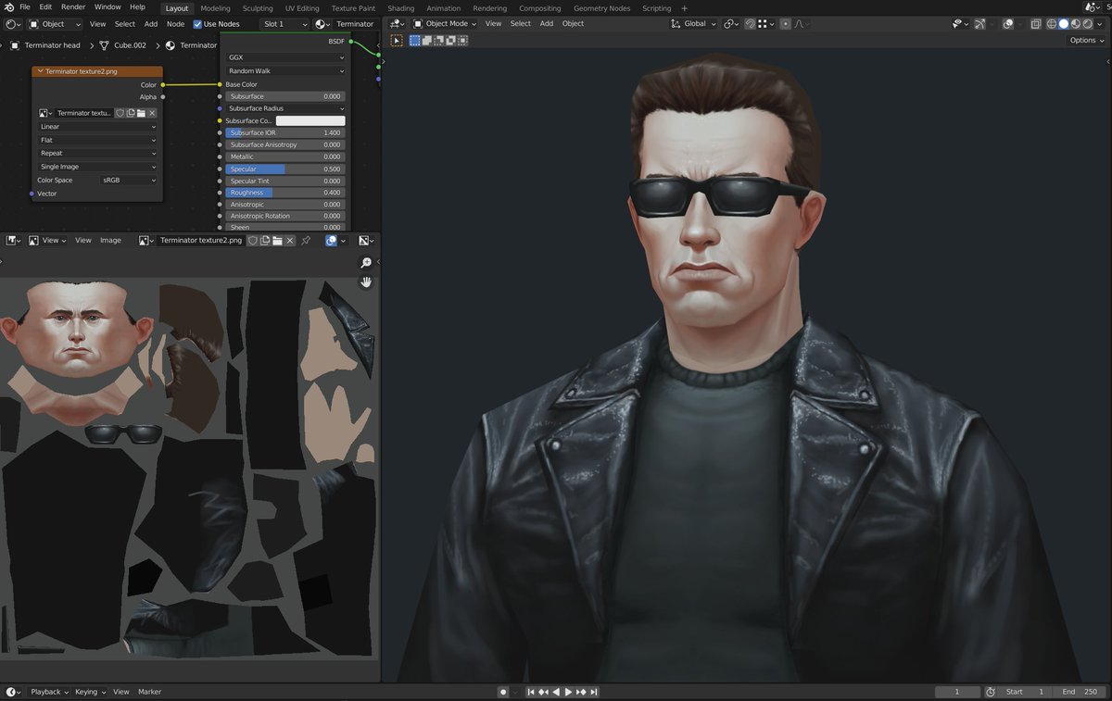
Task: Open the timeline Keying popover
Action: (90, 692)
